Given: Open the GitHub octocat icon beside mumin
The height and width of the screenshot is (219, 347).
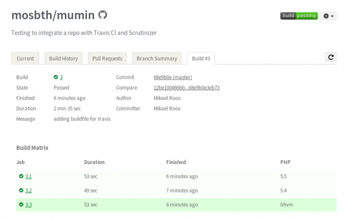Looking at the screenshot, I should (x=102, y=15).
